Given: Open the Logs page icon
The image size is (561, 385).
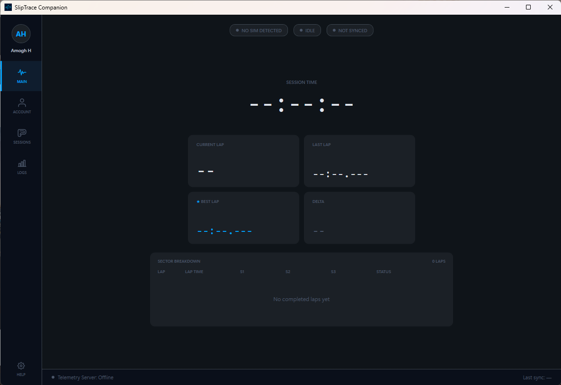Looking at the screenshot, I should (x=22, y=164).
